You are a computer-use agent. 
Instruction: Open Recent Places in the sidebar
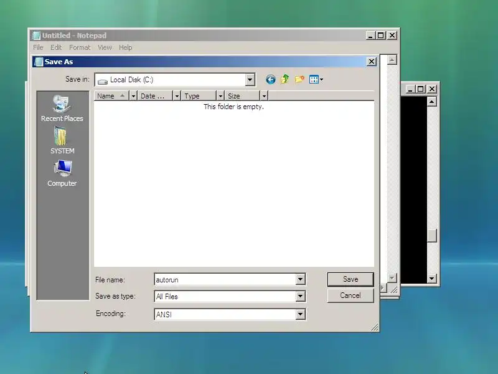(x=62, y=108)
